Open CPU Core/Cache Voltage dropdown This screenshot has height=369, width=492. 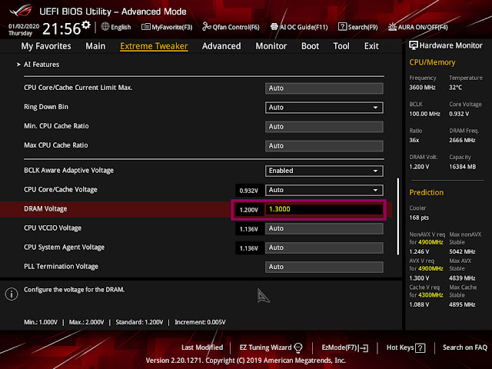tap(324, 190)
